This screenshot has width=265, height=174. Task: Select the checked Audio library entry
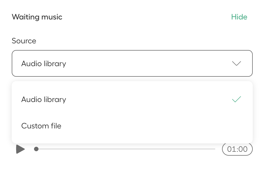pos(132,100)
